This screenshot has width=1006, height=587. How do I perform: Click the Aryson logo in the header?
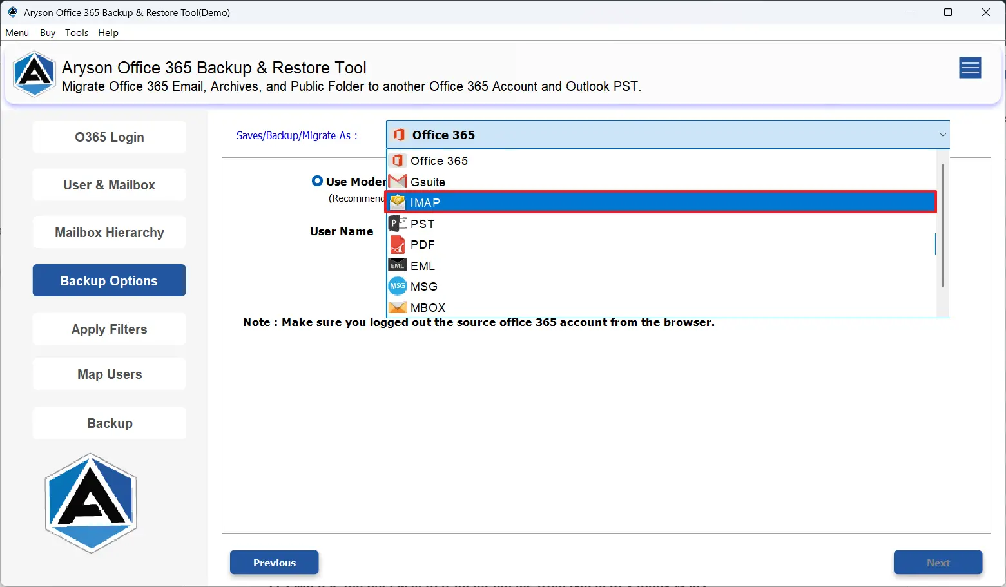click(x=34, y=73)
